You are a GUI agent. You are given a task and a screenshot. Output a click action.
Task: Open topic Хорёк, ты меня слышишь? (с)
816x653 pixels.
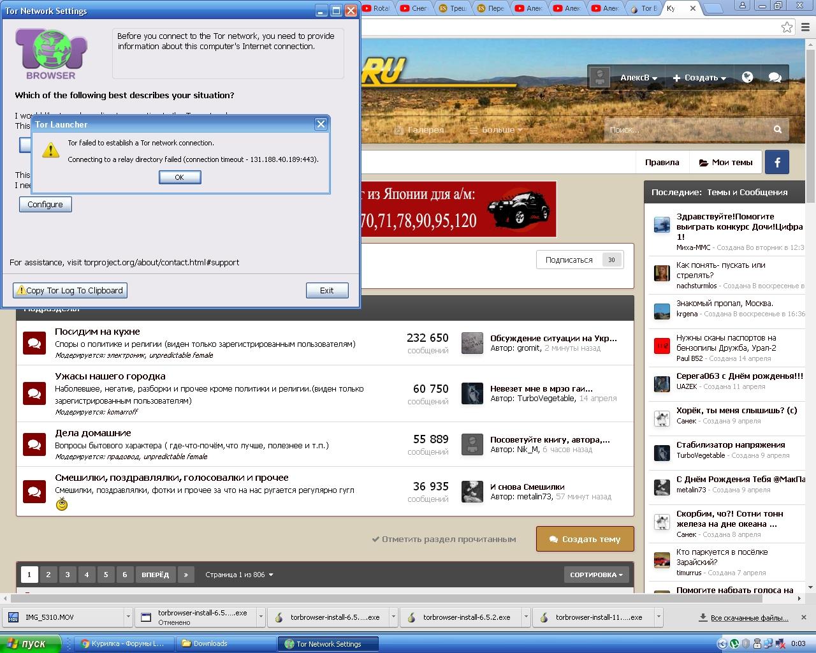[736, 411]
